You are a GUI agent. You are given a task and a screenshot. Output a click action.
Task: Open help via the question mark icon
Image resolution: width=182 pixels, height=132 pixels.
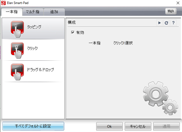173,23
